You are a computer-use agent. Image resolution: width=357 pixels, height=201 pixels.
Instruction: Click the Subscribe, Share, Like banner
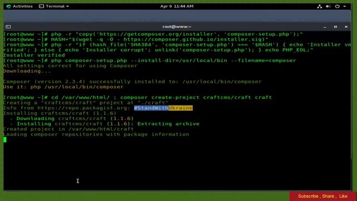pos(322,196)
